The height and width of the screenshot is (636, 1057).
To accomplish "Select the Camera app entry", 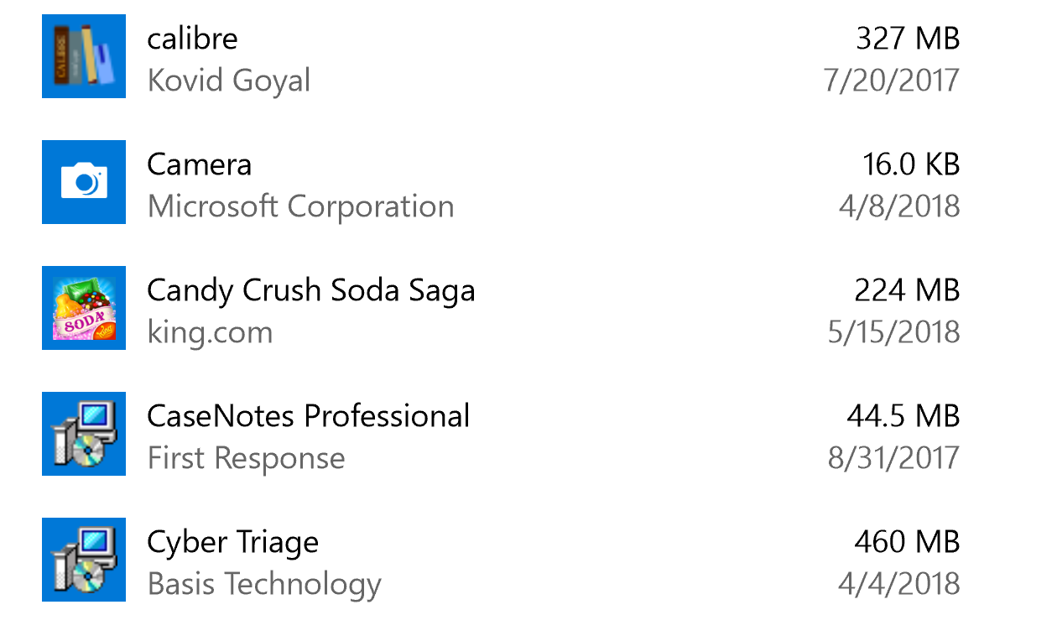I will click(199, 164).
